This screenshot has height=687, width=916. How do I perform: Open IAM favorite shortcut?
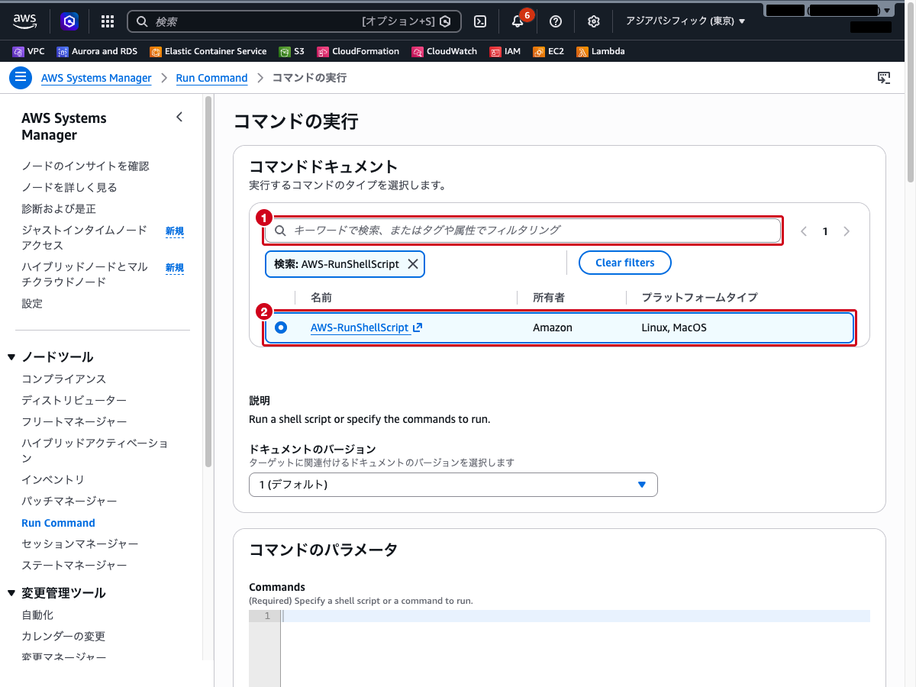[x=505, y=51]
